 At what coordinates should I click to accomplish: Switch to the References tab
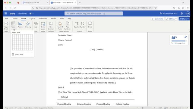[43, 18]
